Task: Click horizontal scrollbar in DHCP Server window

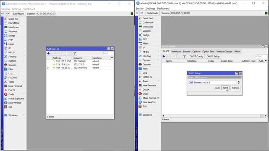Action: pyautogui.click(x=214, y=116)
